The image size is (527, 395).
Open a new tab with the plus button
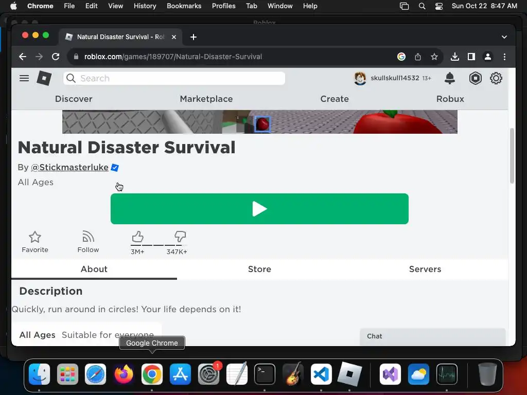[x=194, y=37]
